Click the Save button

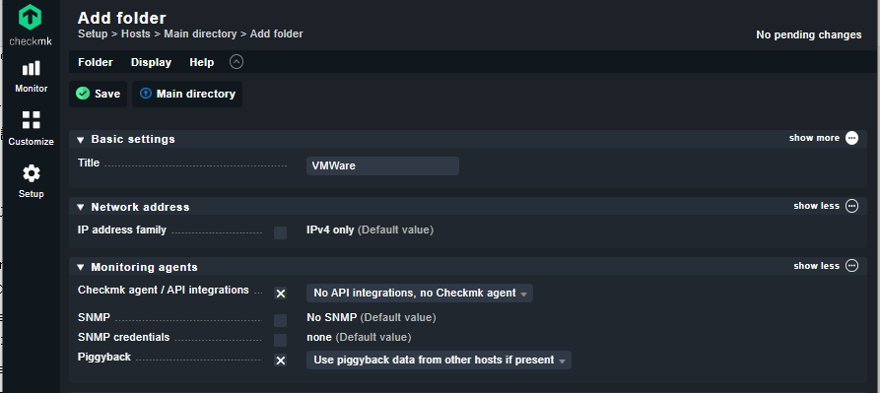coord(99,94)
